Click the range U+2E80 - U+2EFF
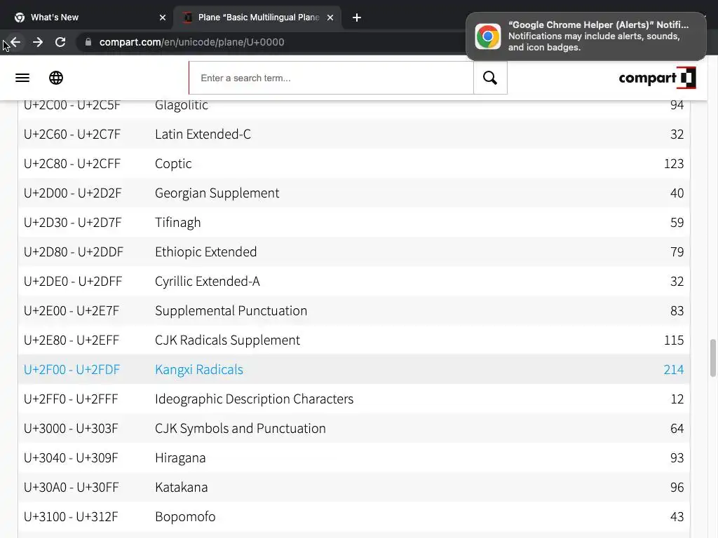Image resolution: width=718 pixels, height=538 pixels. coord(72,340)
